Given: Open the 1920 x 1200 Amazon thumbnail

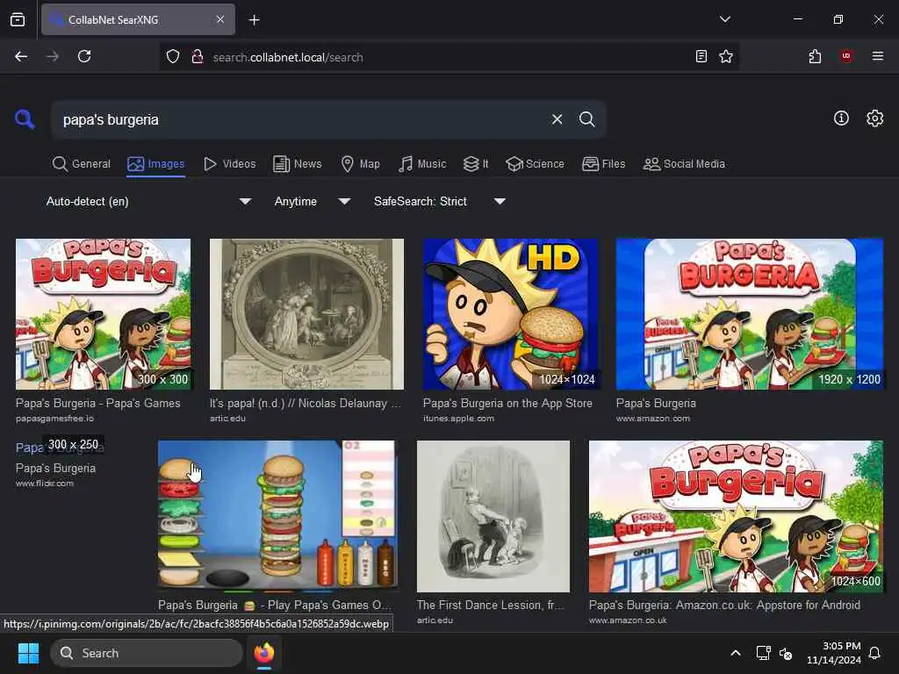Looking at the screenshot, I should [750, 314].
